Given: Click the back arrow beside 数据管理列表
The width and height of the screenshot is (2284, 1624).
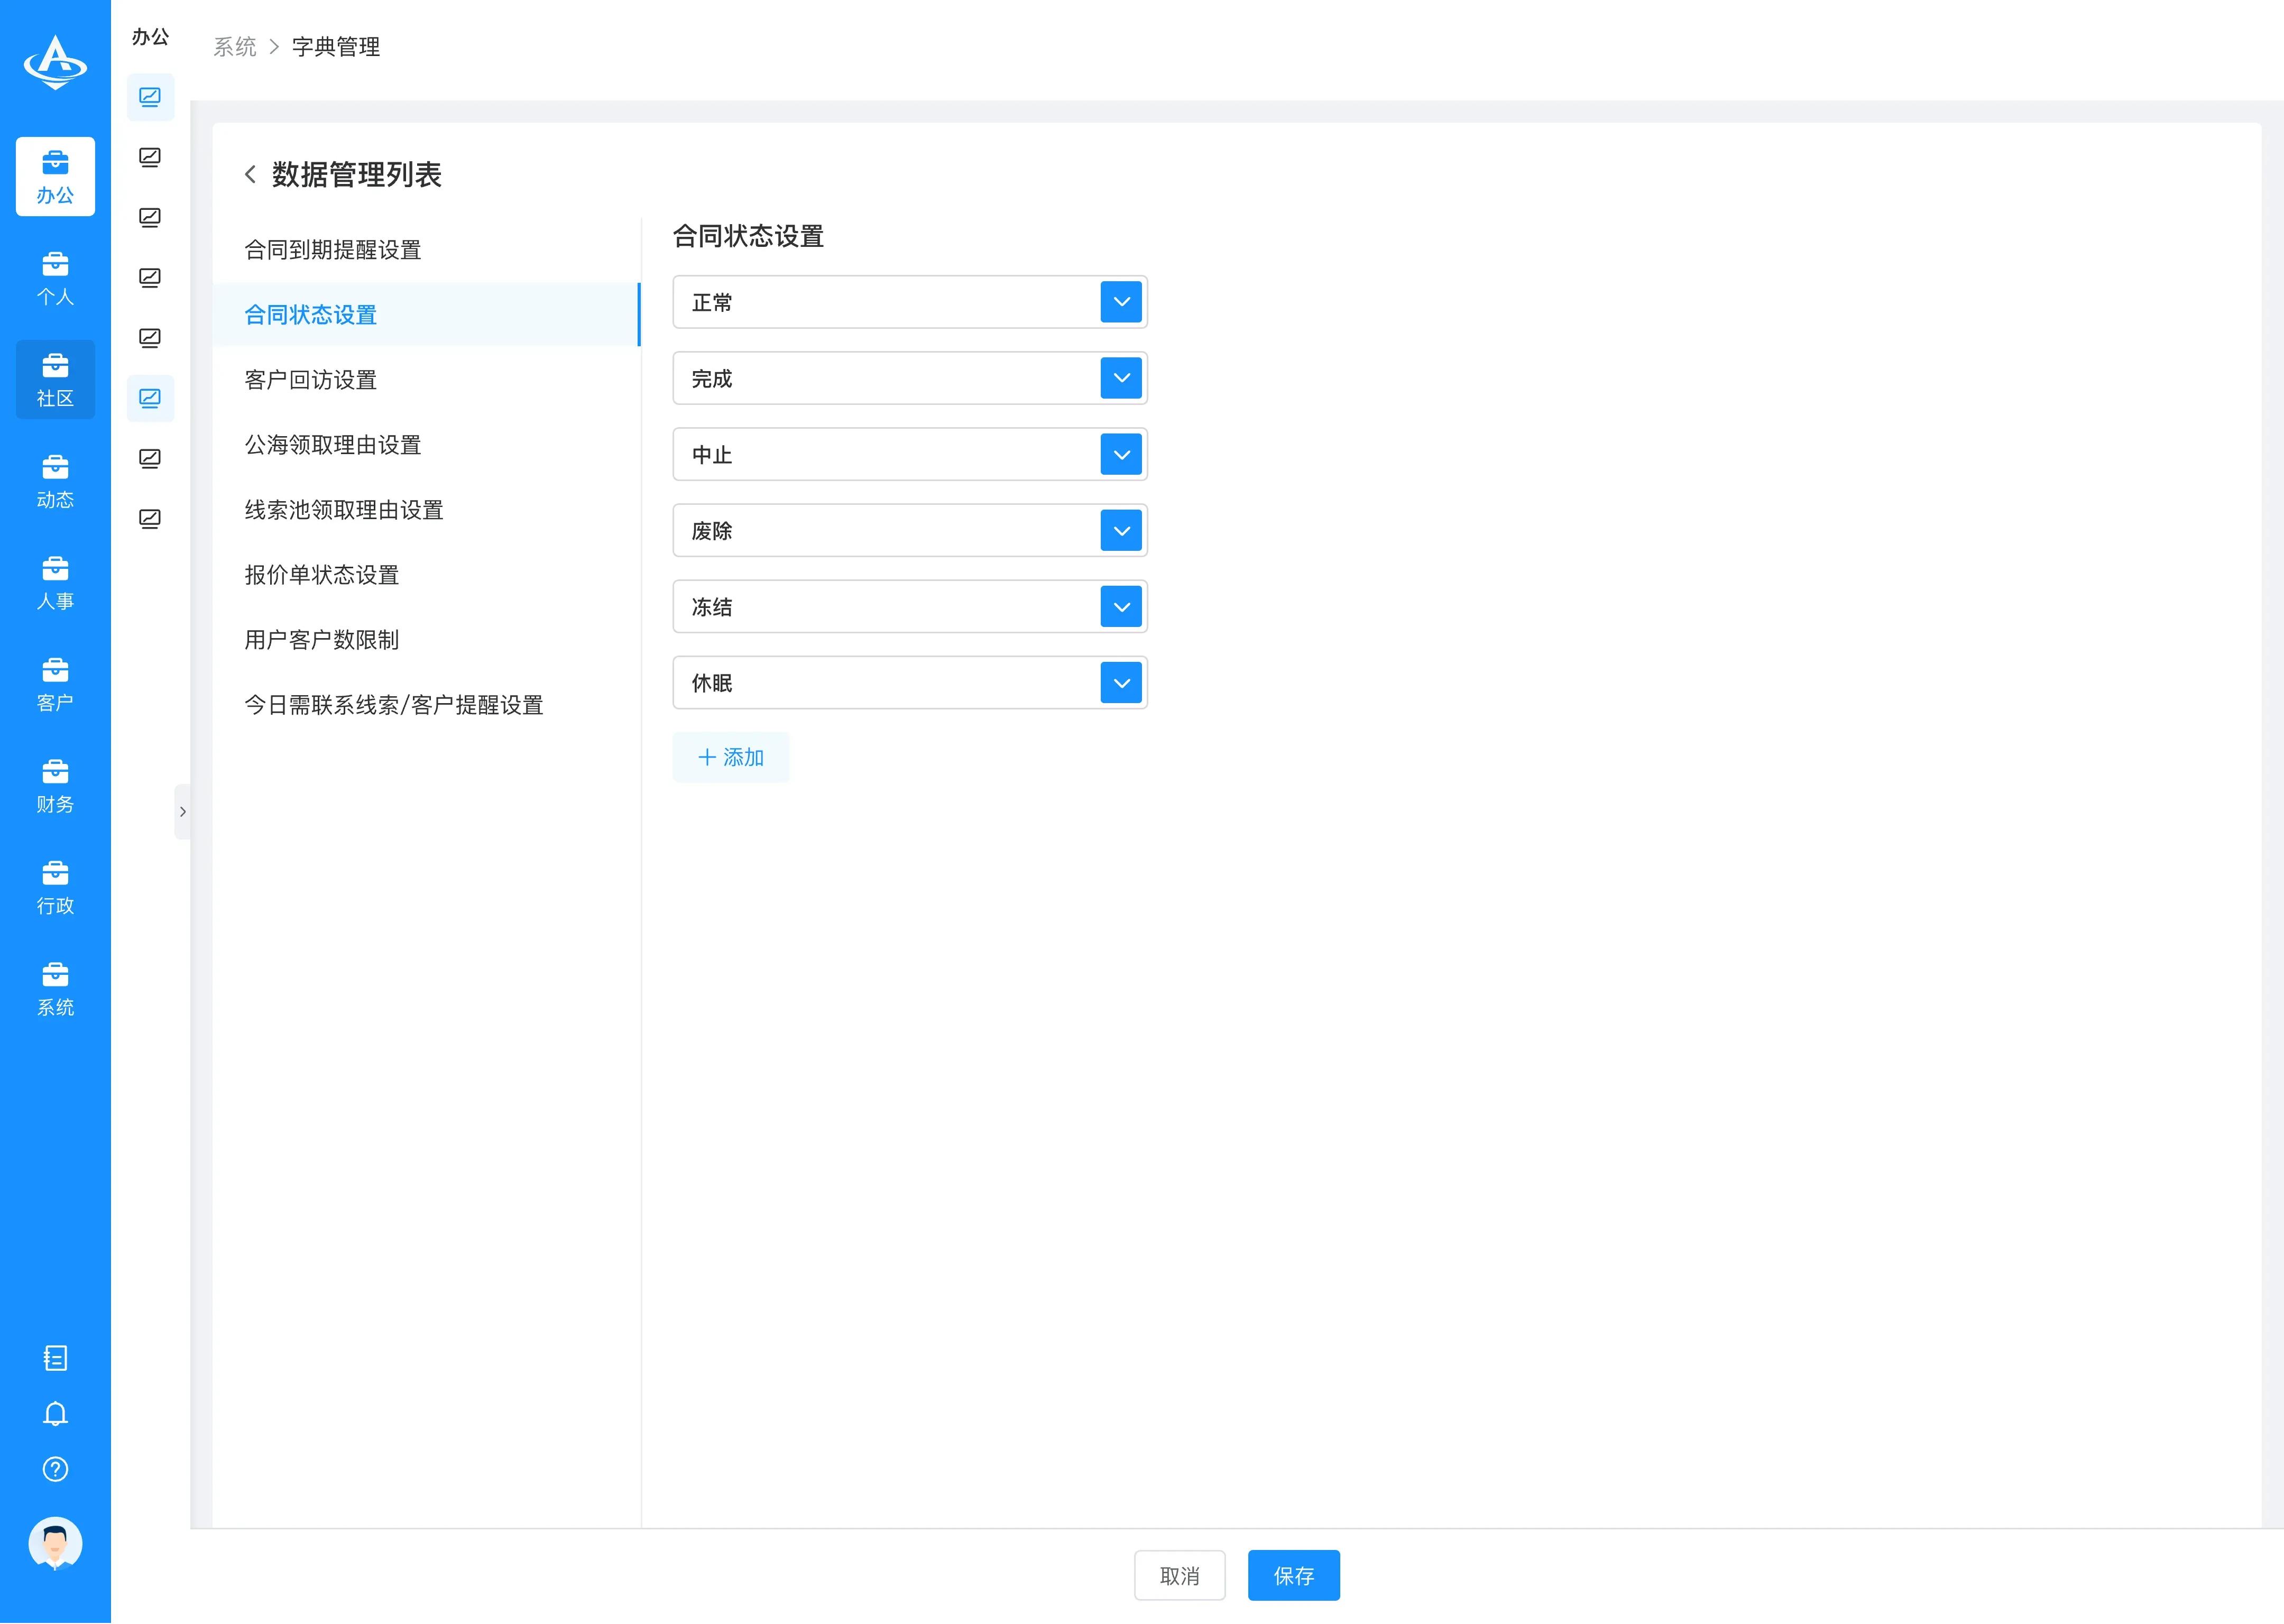Looking at the screenshot, I should [x=250, y=175].
